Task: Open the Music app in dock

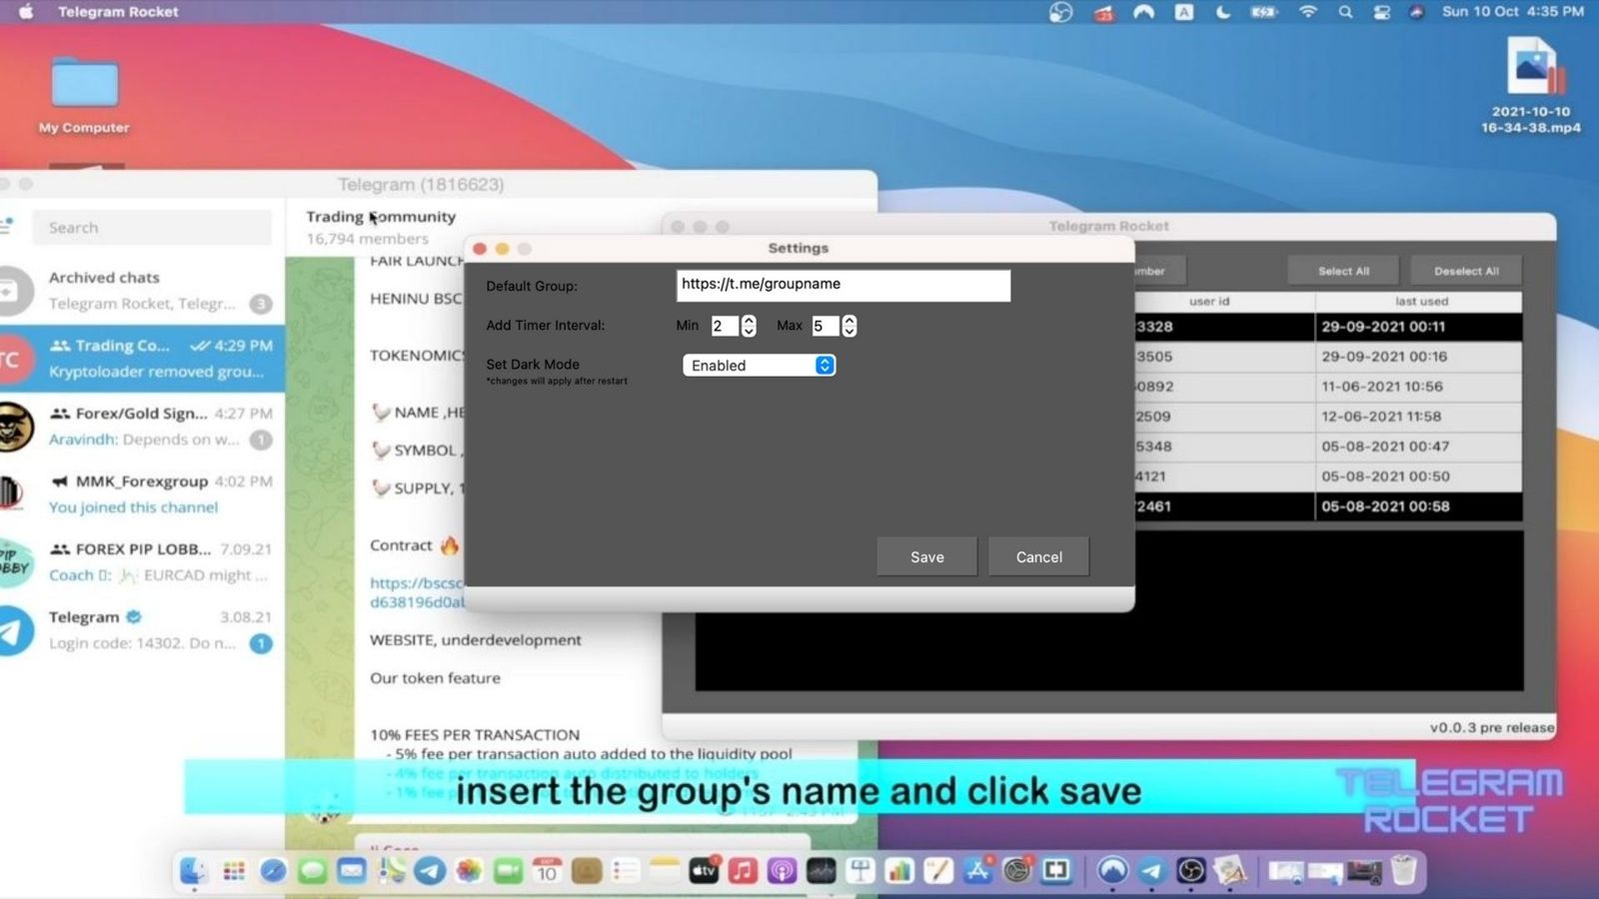Action: 743,871
